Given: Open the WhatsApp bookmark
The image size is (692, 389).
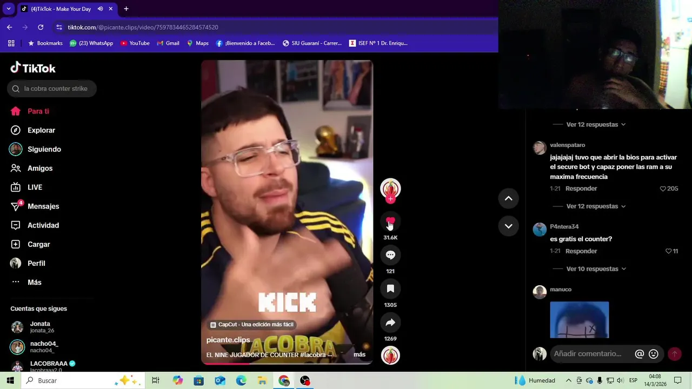Looking at the screenshot, I should 91,43.
